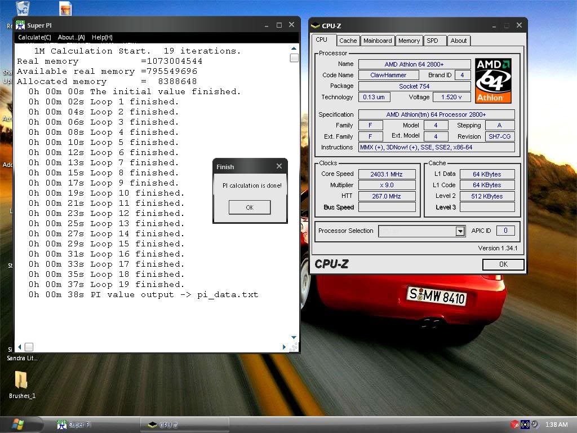The image size is (577, 433).
Task: Click the speaker volume tray icon
Action: (x=535, y=425)
